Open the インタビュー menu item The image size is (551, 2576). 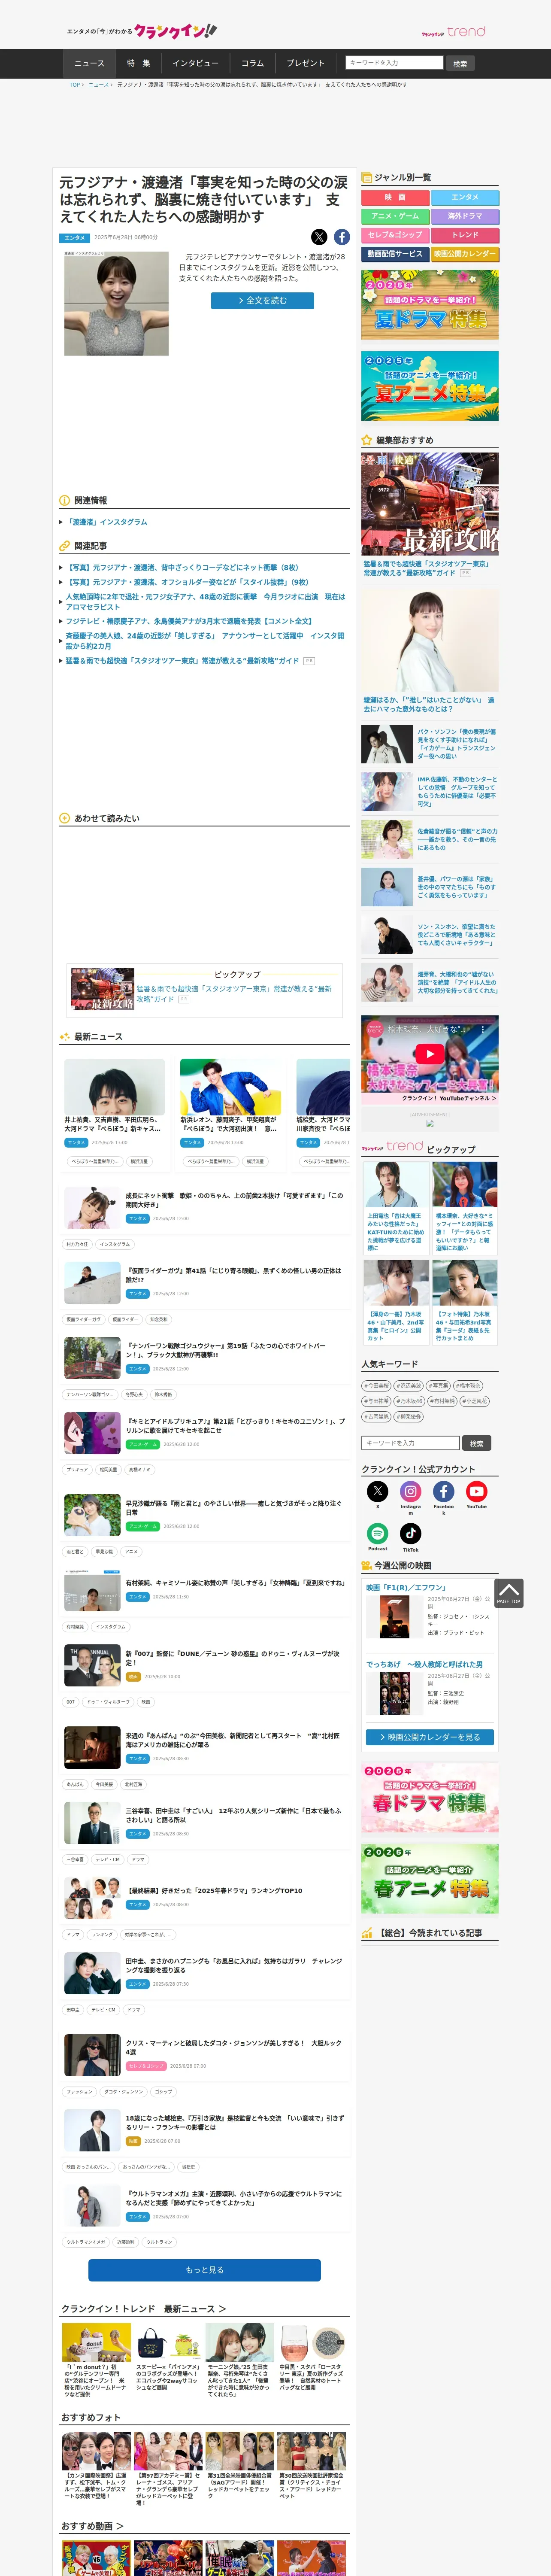[x=195, y=63]
